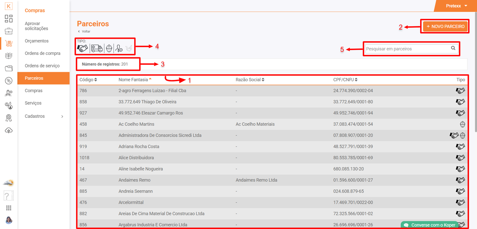Click the percent discount icon in sidebar
This screenshot has width=477, height=229.
9,81
